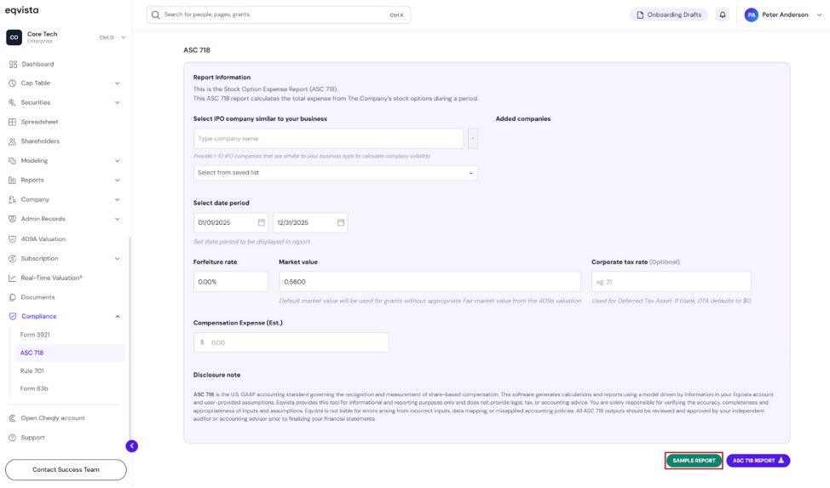This screenshot has height=488, width=830.
Task: Click the Compliance shield icon
Action: pyautogui.click(x=13, y=317)
